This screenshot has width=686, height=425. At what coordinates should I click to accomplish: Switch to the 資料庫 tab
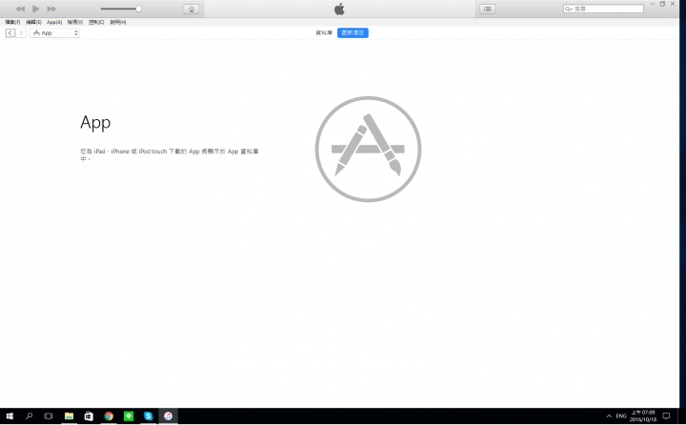324,32
